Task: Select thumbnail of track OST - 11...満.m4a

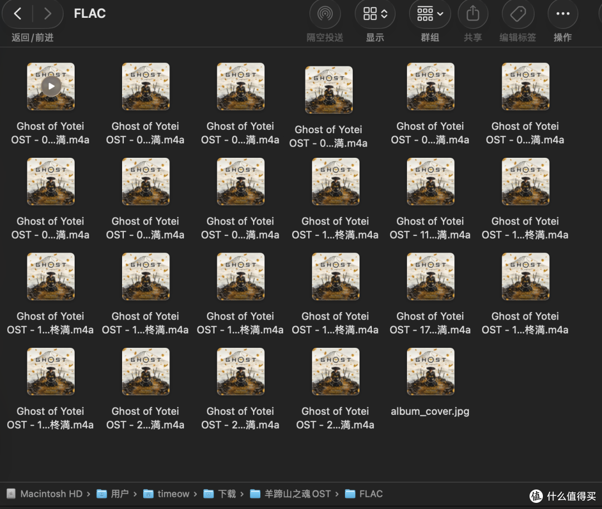Action: click(x=430, y=181)
